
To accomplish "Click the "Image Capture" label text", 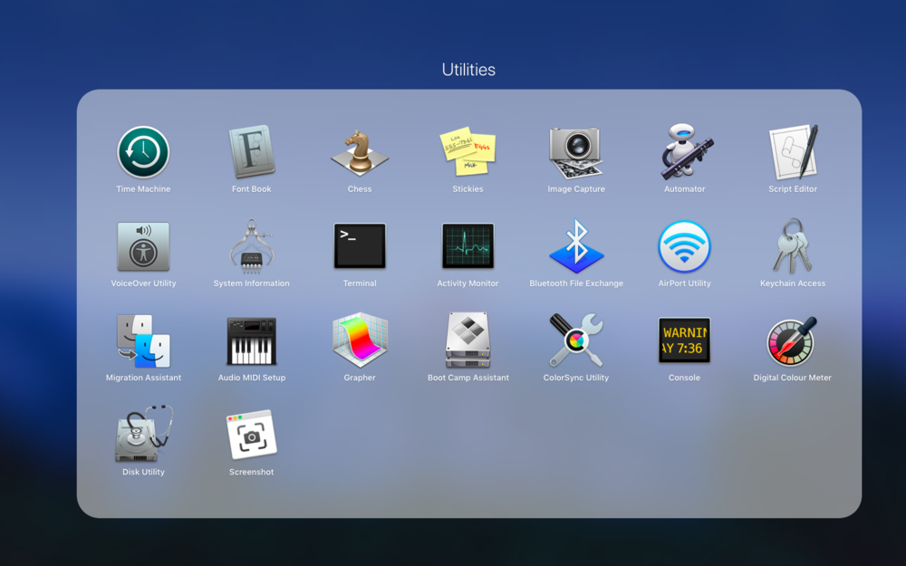I will tap(576, 189).
